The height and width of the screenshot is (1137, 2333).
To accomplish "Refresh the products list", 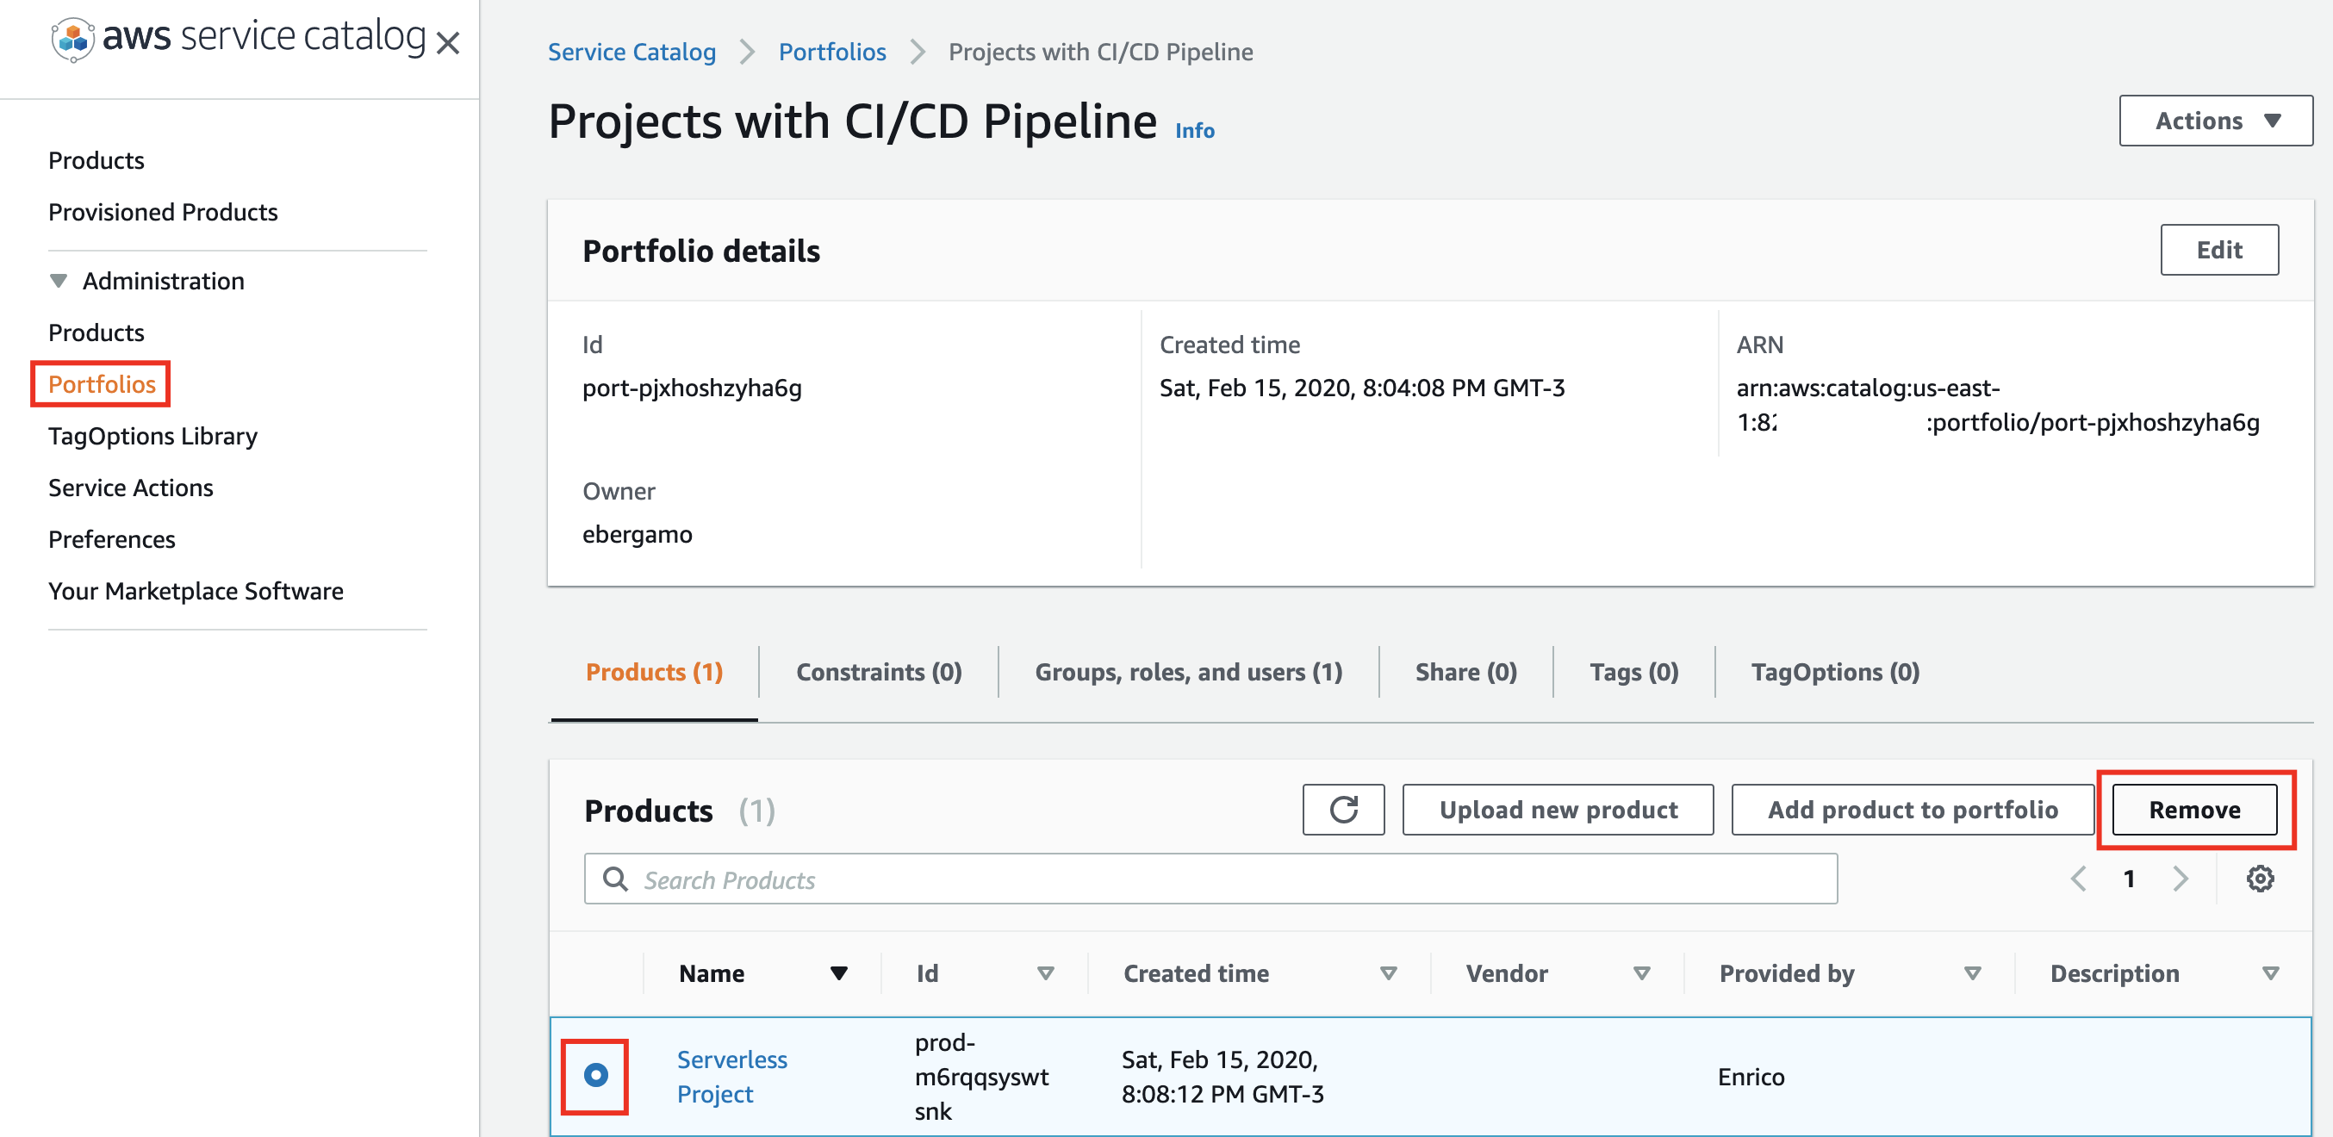I will 1343,810.
